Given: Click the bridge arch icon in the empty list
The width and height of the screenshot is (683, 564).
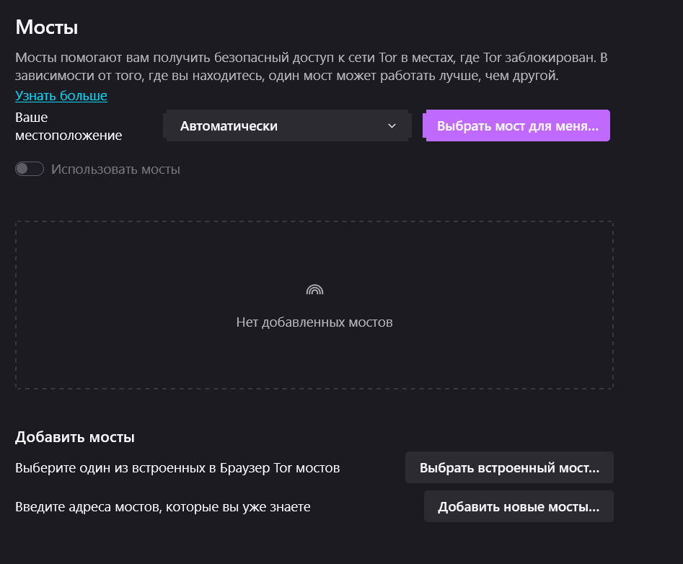Looking at the screenshot, I should click(x=314, y=290).
